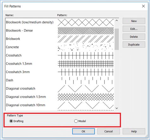150x140 pixels.
Task: Open the Edit... pattern dialog
Action: pos(134,29)
